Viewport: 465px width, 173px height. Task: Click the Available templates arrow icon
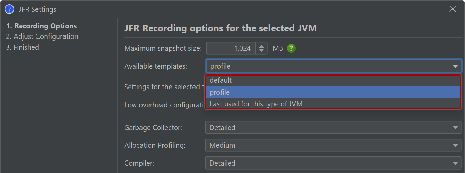click(455, 66)
